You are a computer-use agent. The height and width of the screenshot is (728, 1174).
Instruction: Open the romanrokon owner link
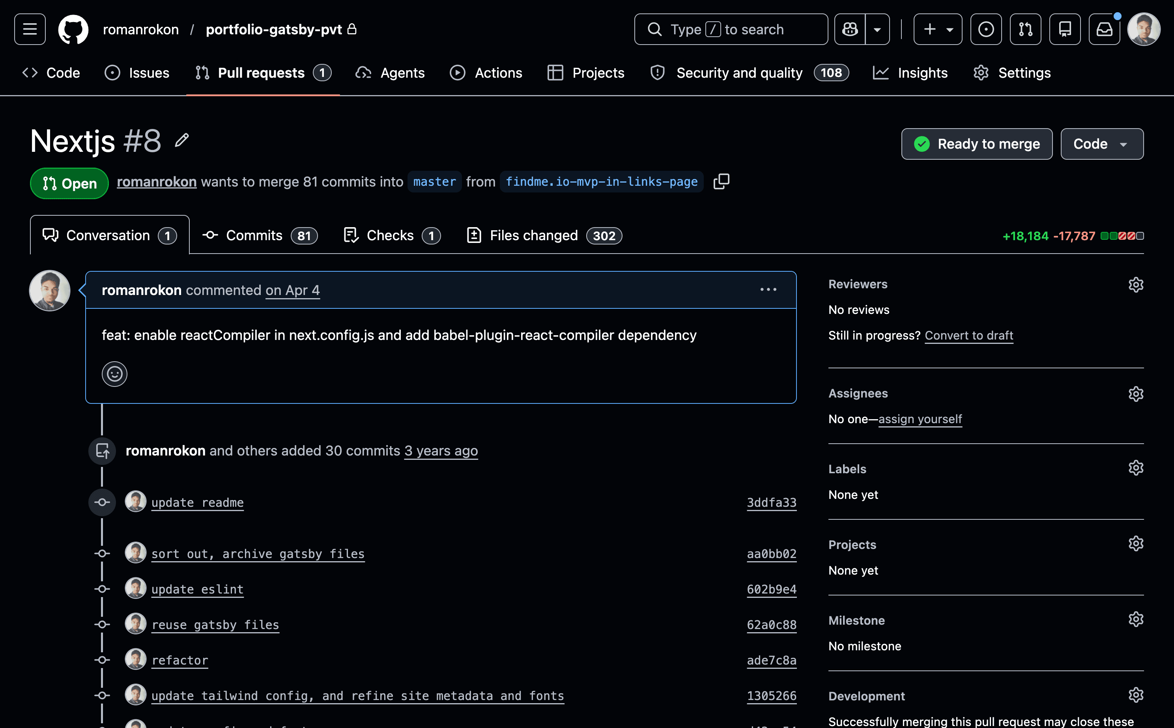coord(140,29)
